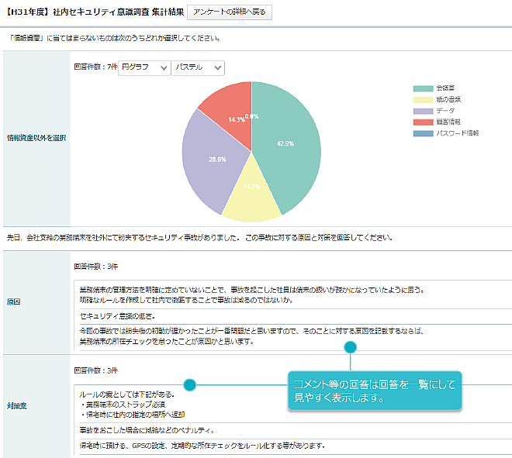
Task: Click the 原因 row header cell
Action: point(36,301)
